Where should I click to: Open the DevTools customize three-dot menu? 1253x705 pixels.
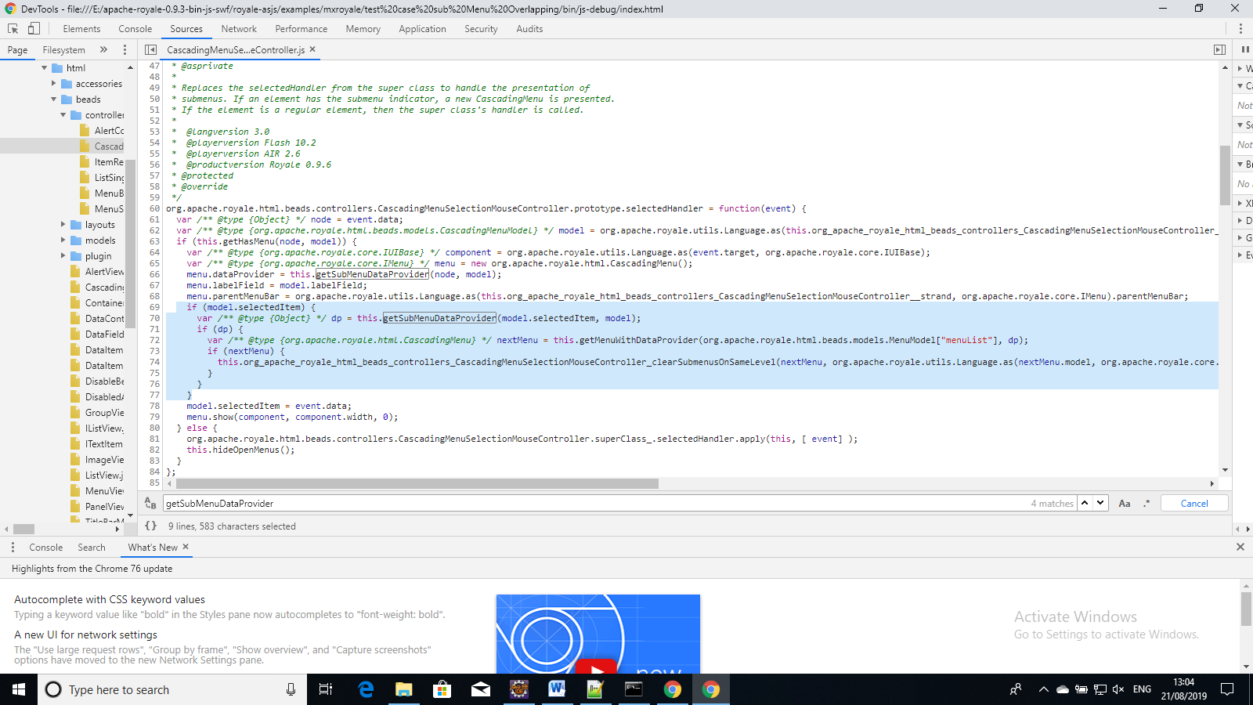(1240, 28)
